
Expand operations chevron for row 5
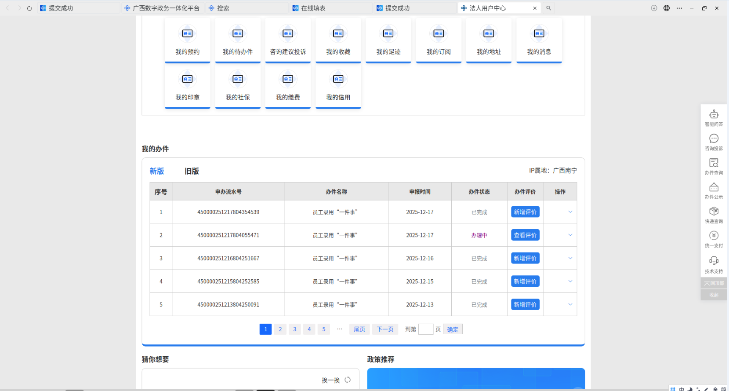coord(570,304)
